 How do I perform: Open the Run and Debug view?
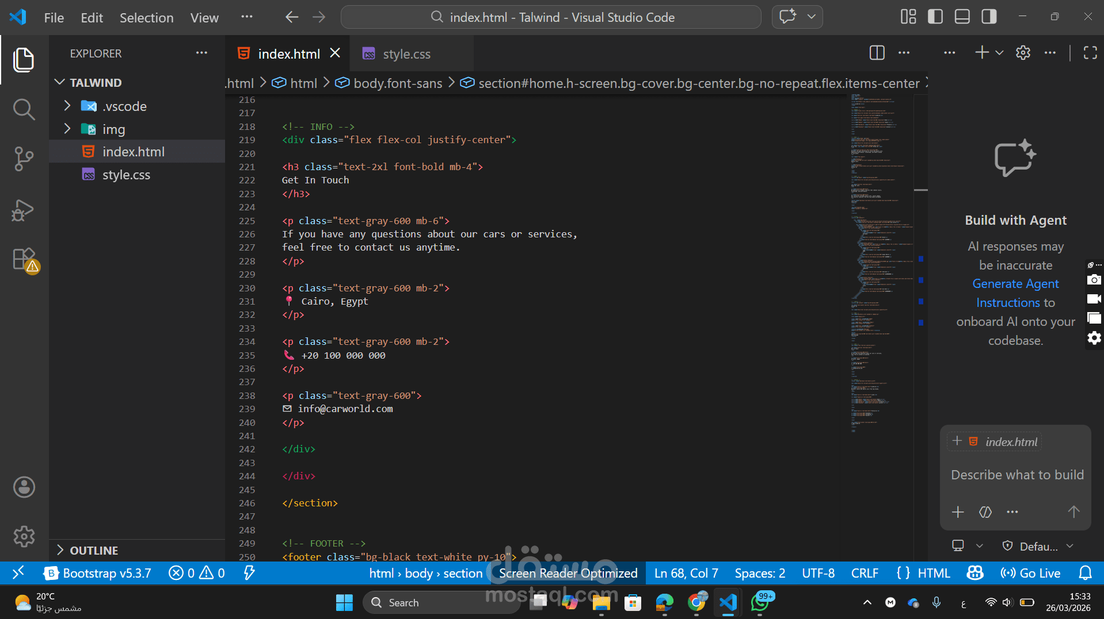tap(24, 210)
